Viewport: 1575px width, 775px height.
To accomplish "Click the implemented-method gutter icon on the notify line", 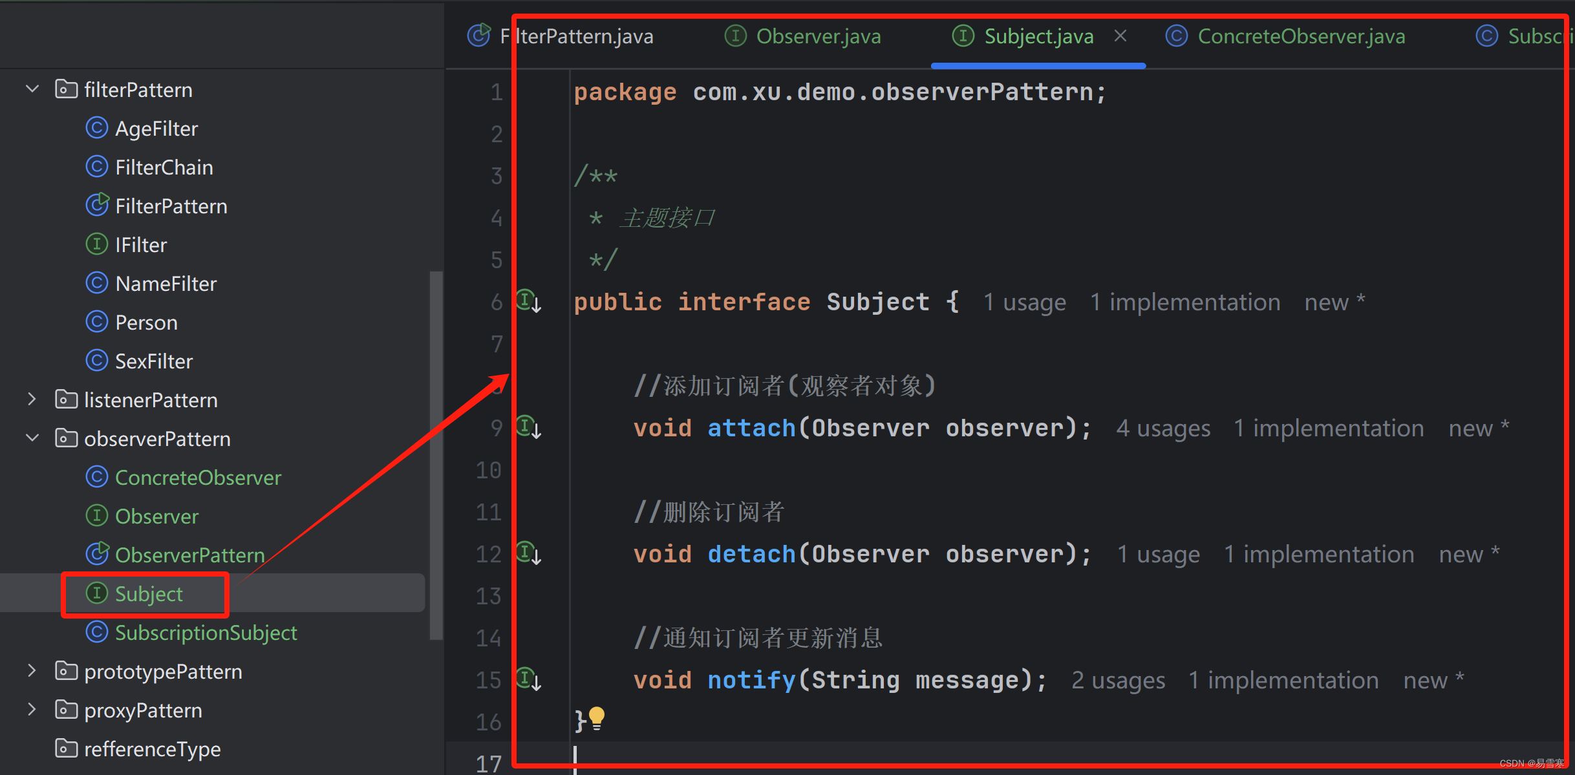I will [528, 679].
